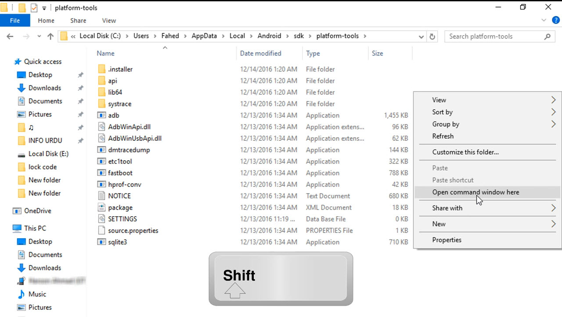Click the Search platform-tools input field

tap(499, 36)
